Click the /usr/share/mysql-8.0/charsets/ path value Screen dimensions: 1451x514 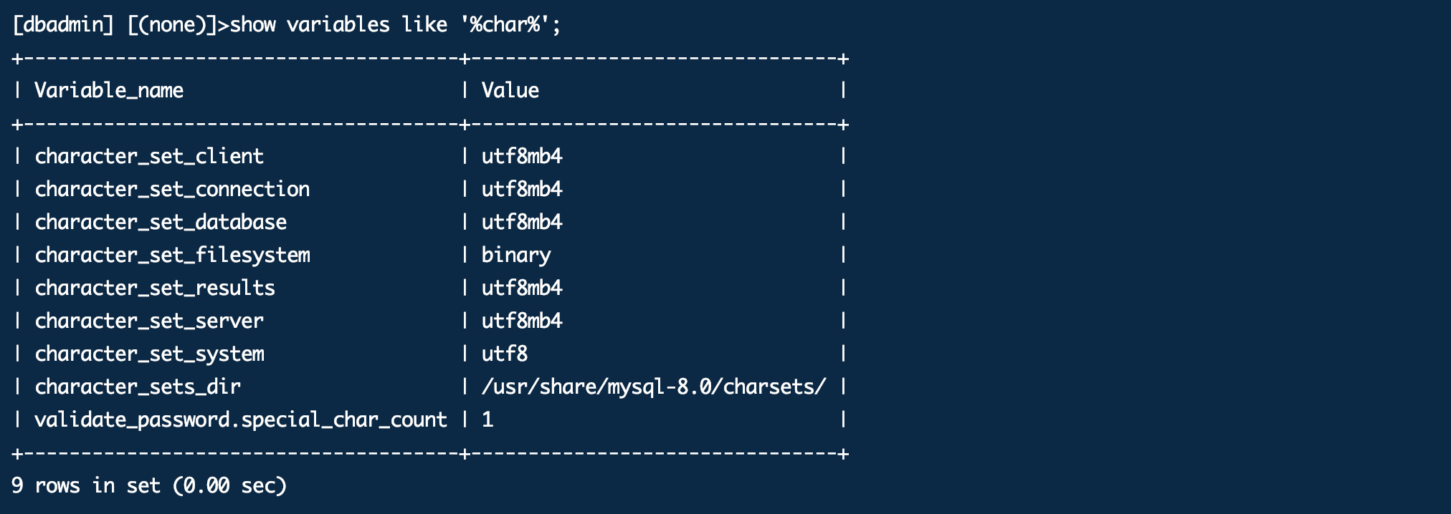tap(653, 387)
